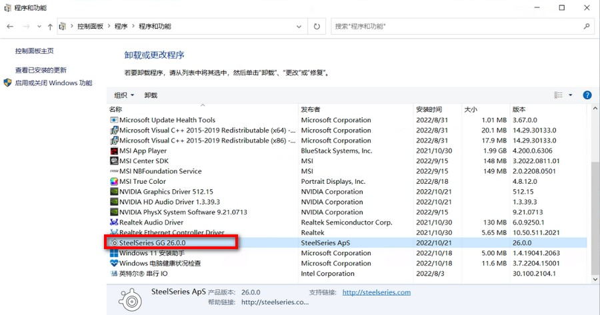
Task: Open the address bar history dropdown
Action: pyautogui.click(x=298, y=27)
